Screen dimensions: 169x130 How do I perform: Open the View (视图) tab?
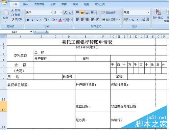86,4
